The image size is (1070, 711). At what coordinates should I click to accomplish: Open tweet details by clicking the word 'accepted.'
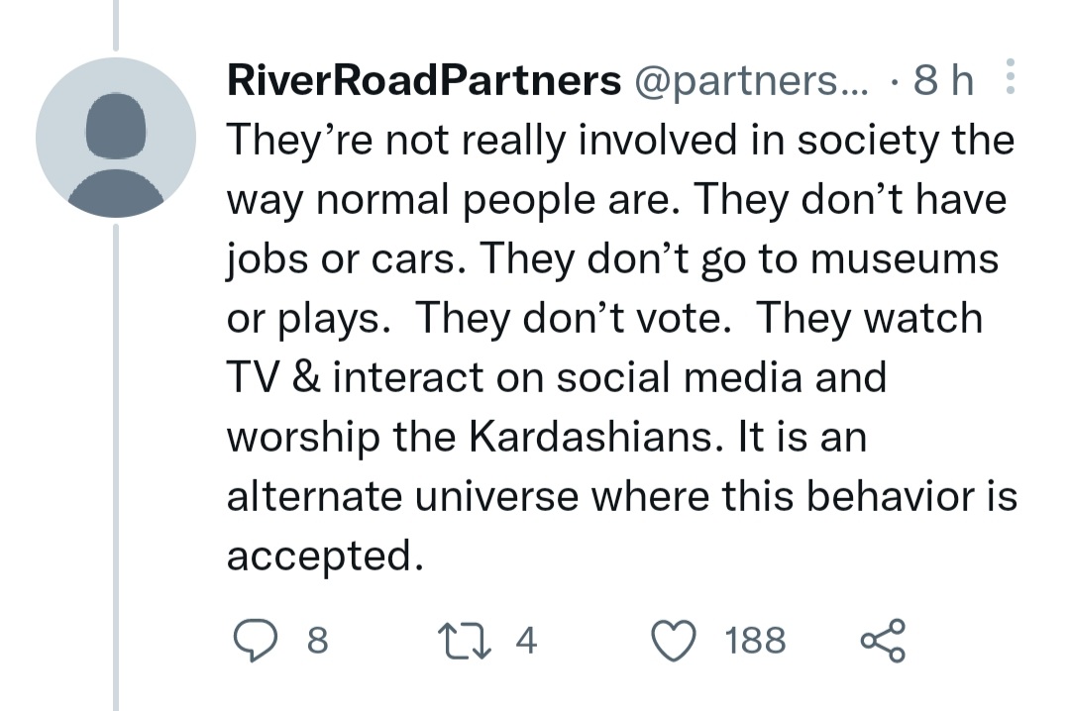(x=318, y=557)
